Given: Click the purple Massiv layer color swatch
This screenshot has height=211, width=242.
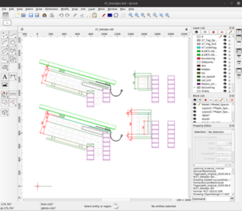Looking at the screenshot, I should (198, 84).
